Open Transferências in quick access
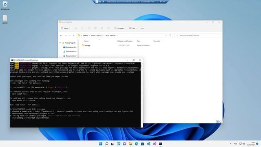The image size is (261, 147). point(70,51)
